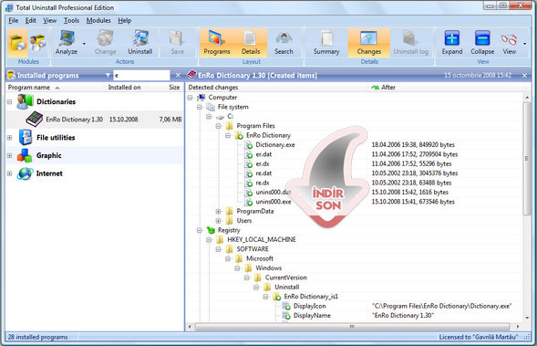Toggle the Programs layout button
Image resolution: width=537 pixels, height=346 pixels.
(217, 43)
